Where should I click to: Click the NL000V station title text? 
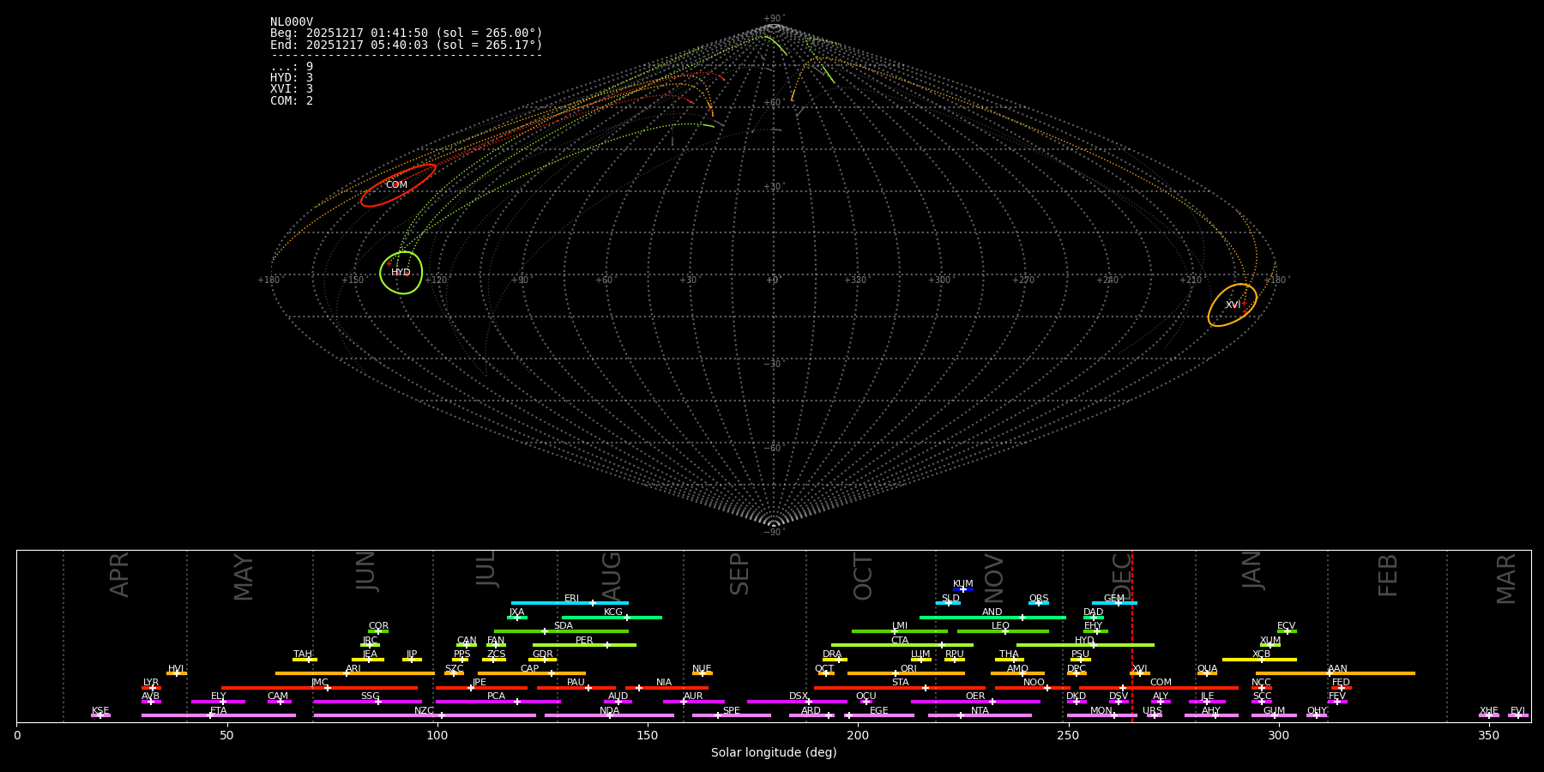292,22
